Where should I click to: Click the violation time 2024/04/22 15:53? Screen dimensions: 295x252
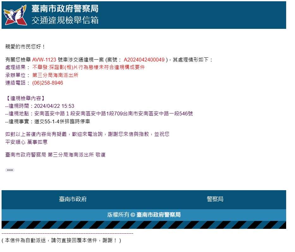click(54, 106)
